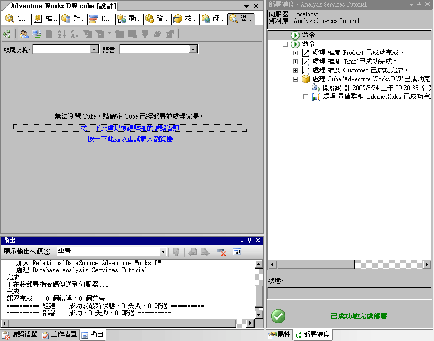Click the 狀態 status text field
434x341 pixels.
pyautogui.click(x=350, y=293)
